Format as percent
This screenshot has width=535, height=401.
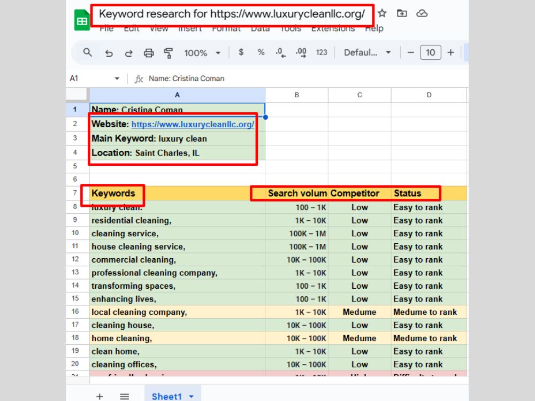[261, 52]
